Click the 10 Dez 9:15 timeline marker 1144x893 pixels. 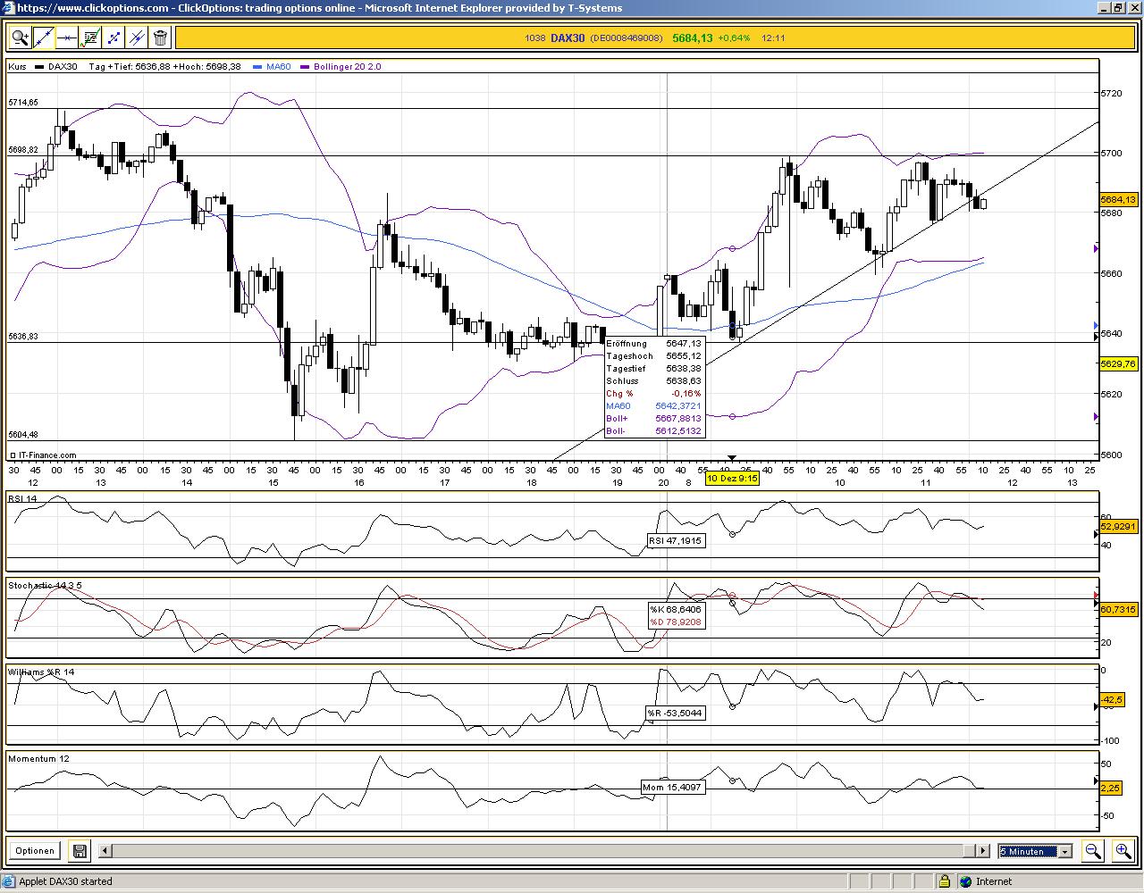click(x=732, y=479)
